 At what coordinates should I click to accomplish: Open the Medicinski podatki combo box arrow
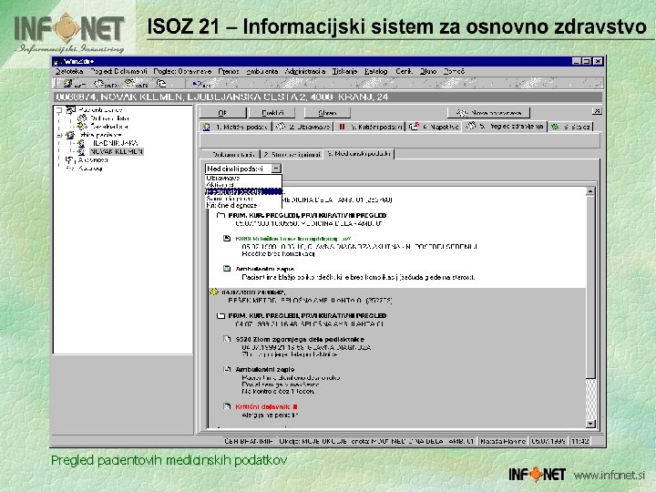pos(277,169)
